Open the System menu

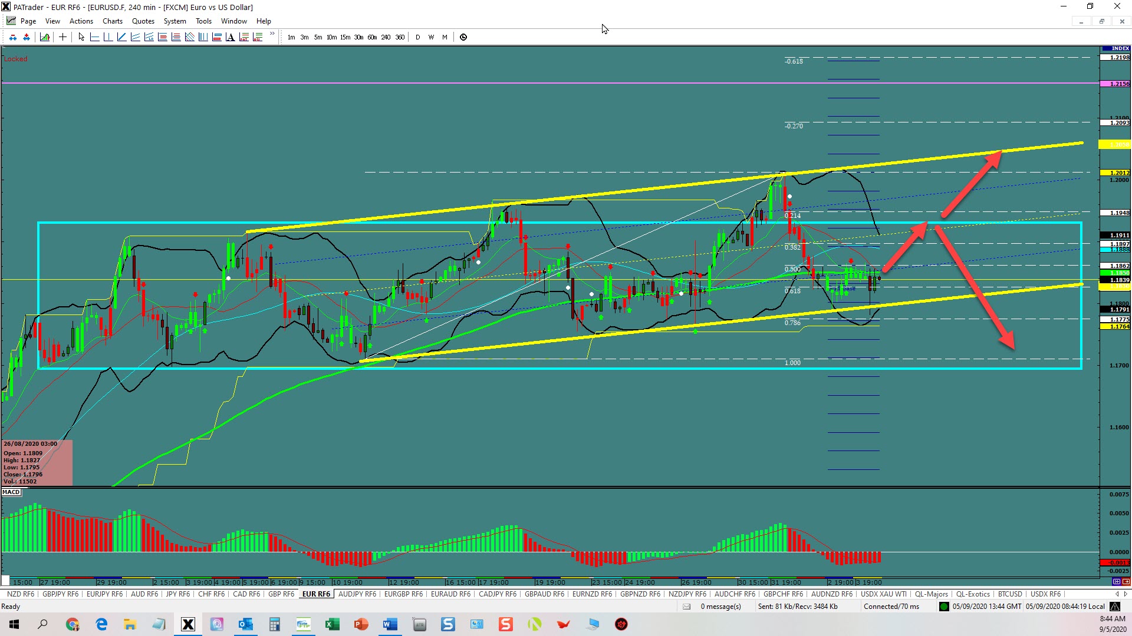click(x=175, y=21)
